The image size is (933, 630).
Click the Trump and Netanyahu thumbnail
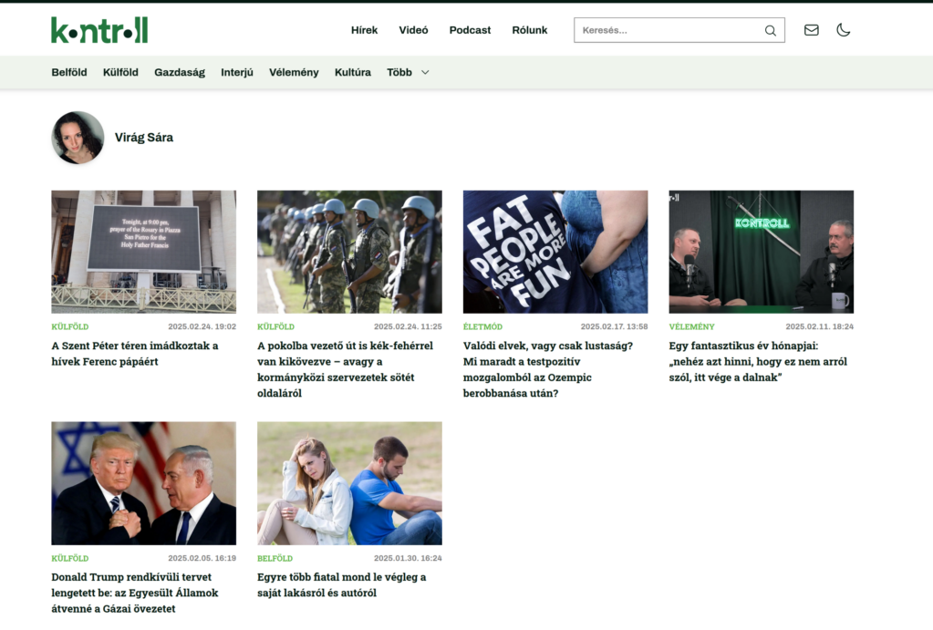point(143,483)
